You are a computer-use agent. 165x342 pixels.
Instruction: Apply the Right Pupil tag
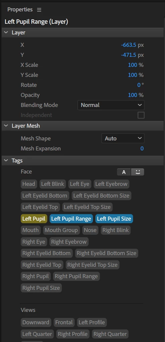35,276
